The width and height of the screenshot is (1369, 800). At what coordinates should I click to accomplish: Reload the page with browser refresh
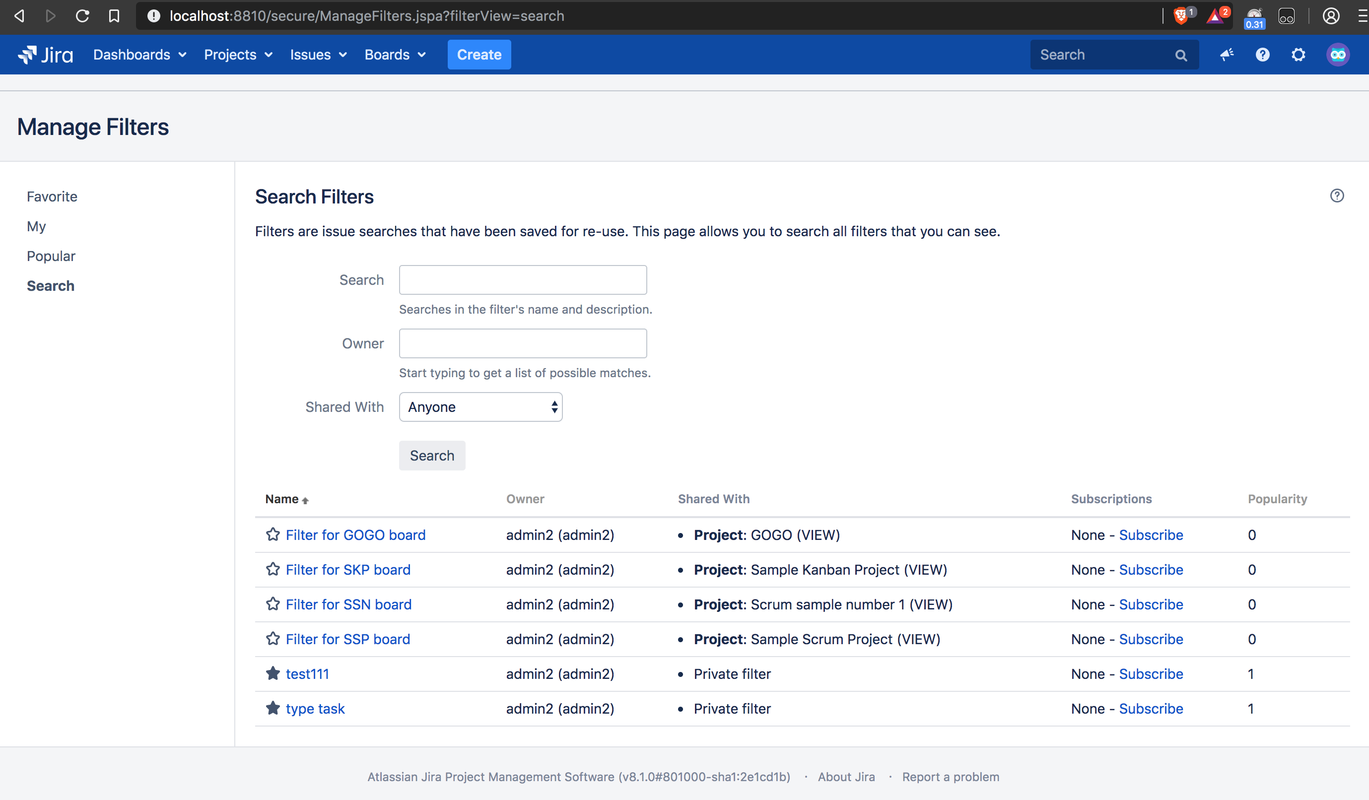pos(82,16)
